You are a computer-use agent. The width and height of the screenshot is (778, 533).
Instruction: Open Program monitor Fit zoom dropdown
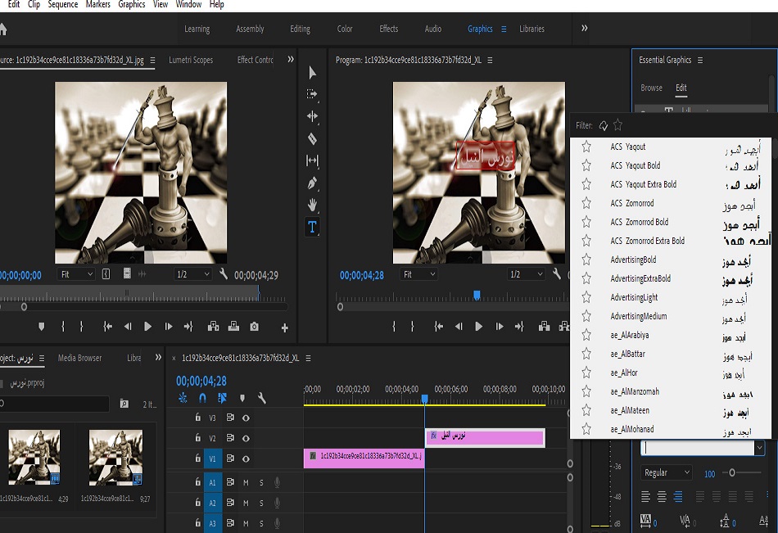pos(418,275)
